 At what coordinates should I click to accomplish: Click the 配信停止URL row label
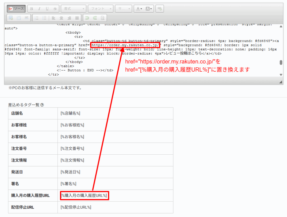(x=22, y=207)
